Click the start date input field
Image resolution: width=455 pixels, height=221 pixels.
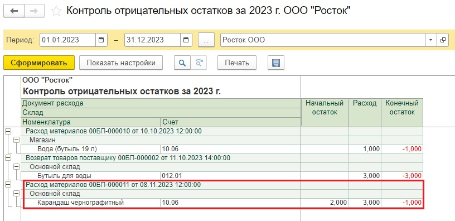tap(68, 40)
